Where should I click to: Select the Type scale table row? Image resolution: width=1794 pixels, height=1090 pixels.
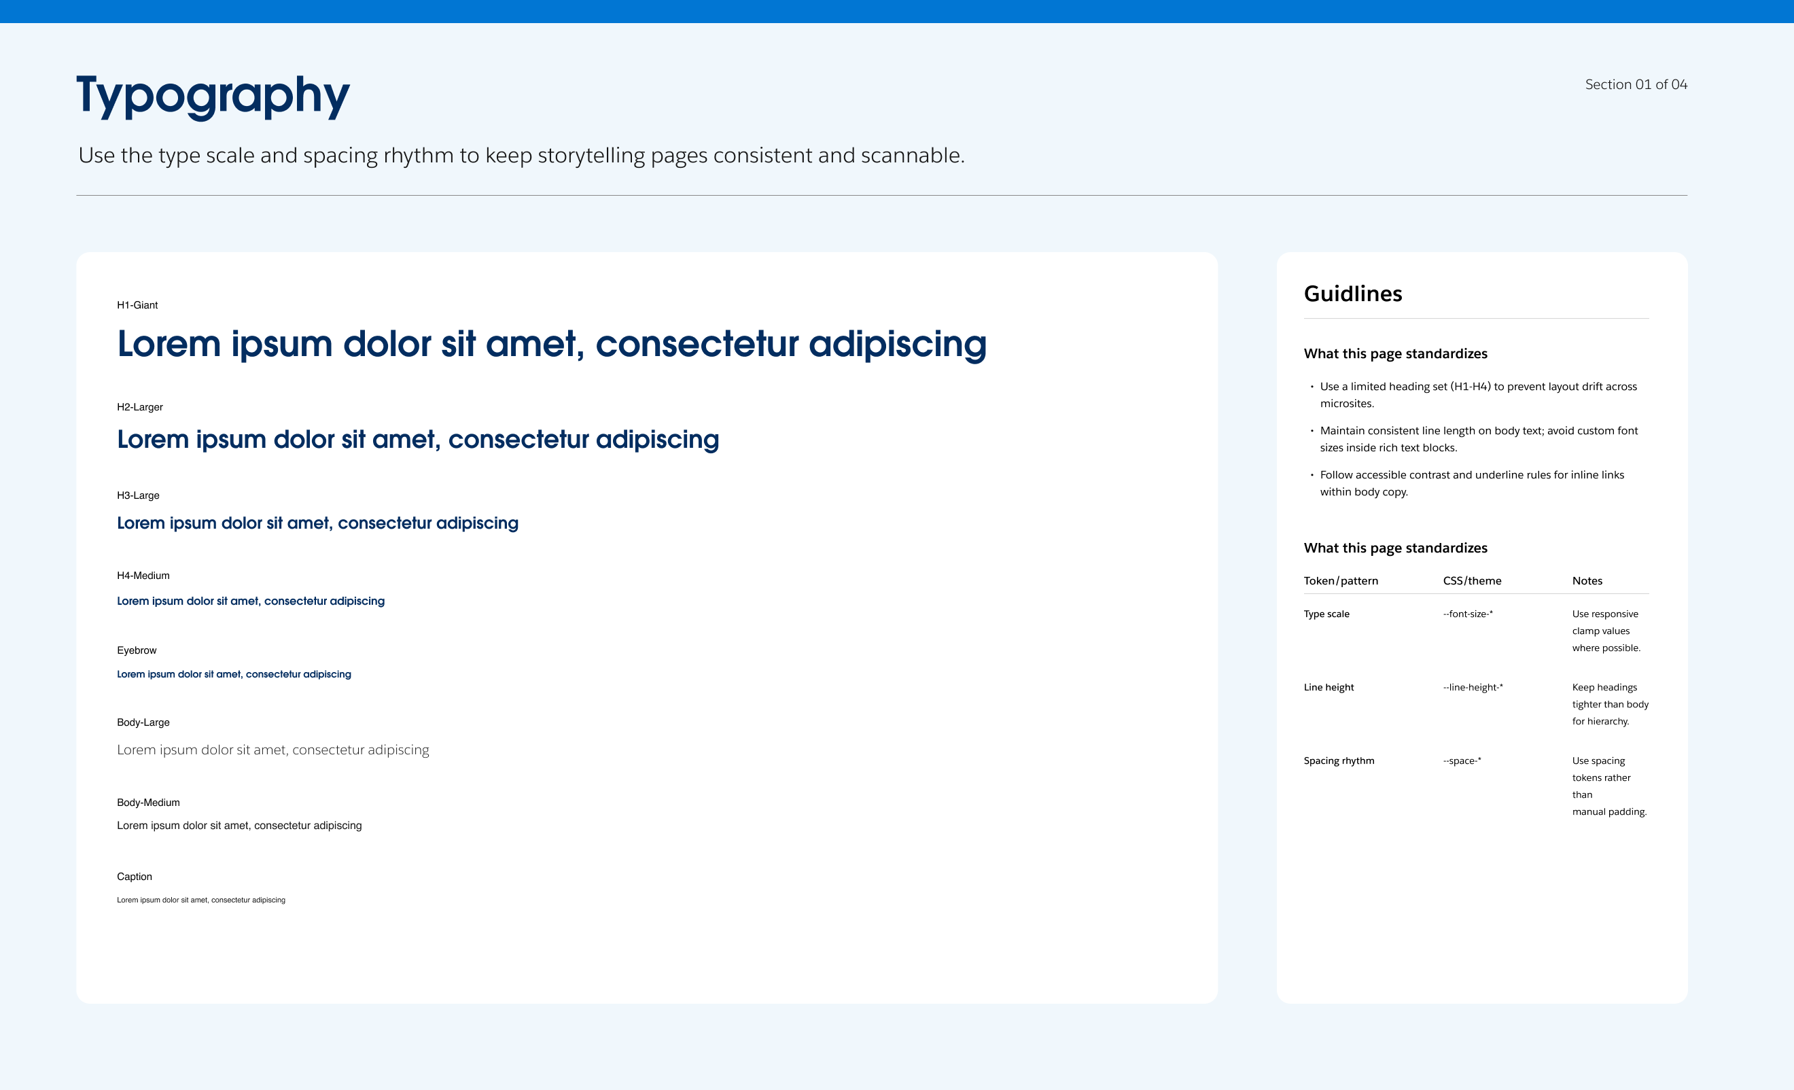[1326, 614]
